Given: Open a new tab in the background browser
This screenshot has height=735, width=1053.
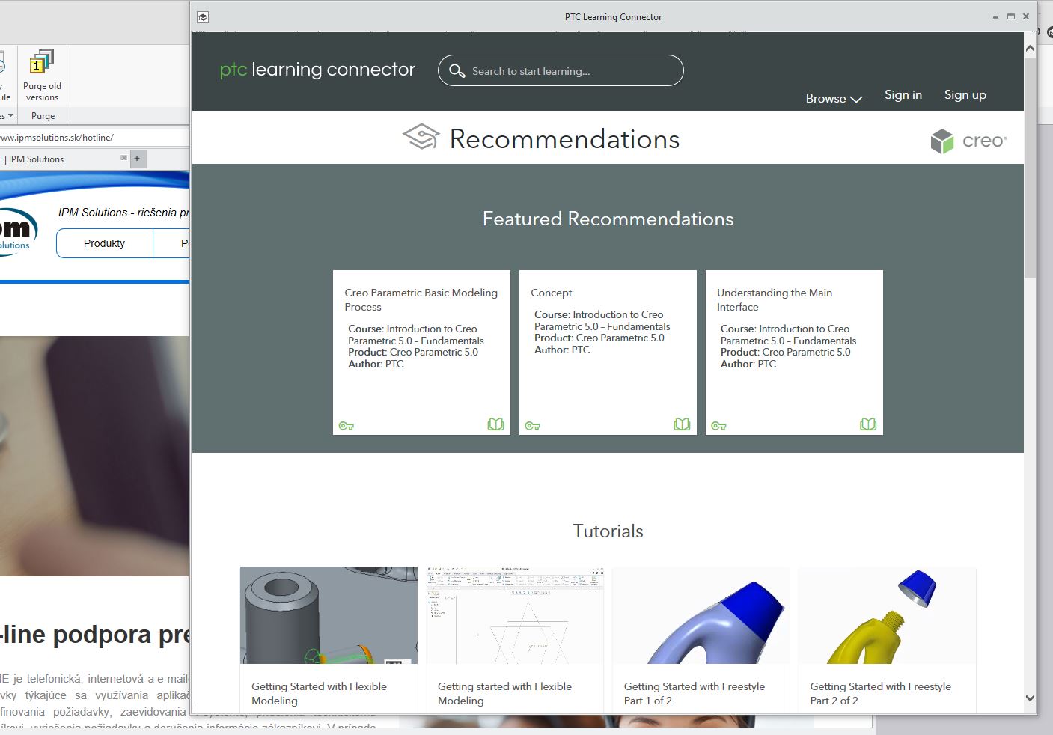Looking at the screenshot, I should [137, 159].
